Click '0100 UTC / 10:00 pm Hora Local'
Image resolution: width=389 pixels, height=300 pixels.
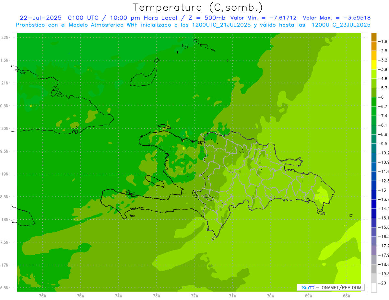pos(123,18)
